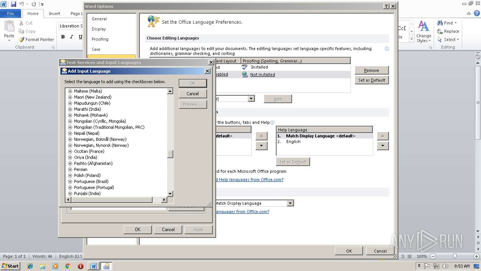This screenshot has width=481, height=271.
Task: Zoom out using status bar minus icon
Action: tap(433, 256)
